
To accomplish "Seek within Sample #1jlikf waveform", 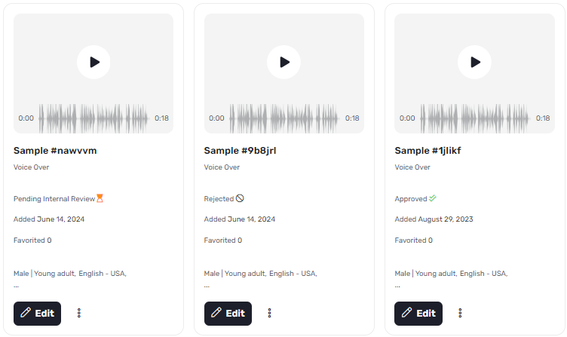I will click(x=475, y=118).
